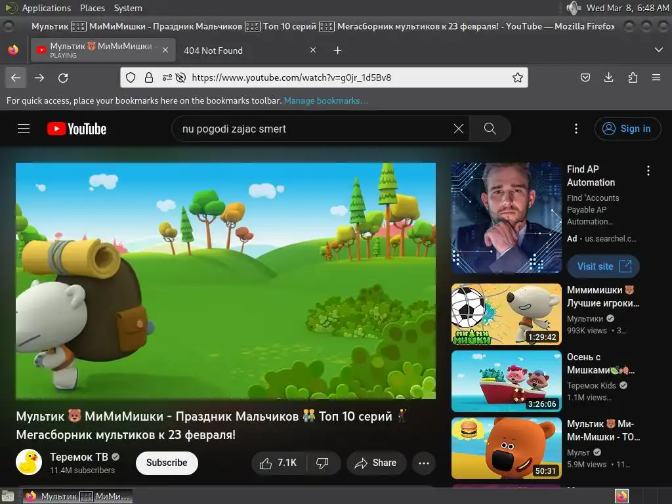Open the volume speaker icon in the panel
This screenshot has height=504, width=672.
click(573, 8)
